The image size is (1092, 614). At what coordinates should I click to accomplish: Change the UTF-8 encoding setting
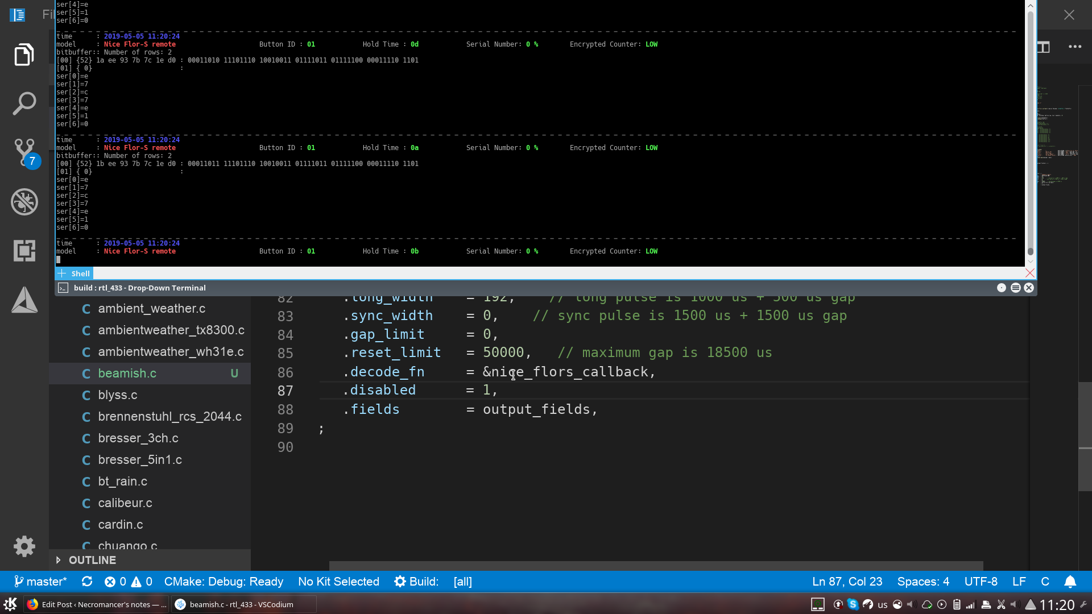tap(981, 582)
